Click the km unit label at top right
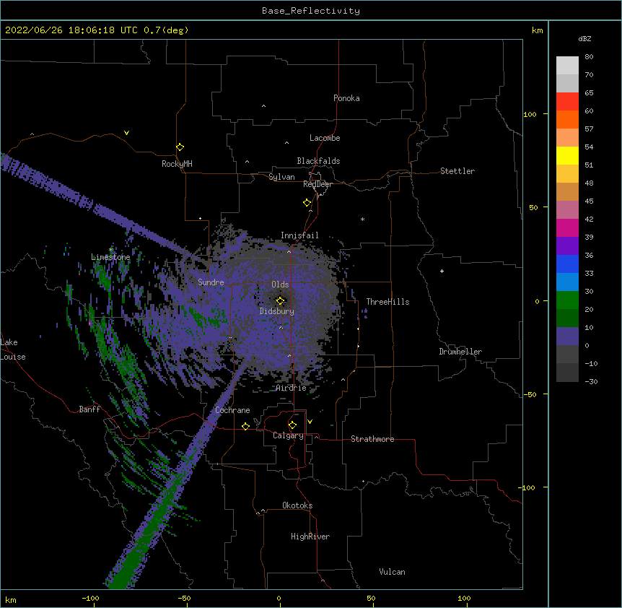The width and height of the screenshot is (622, 608). click(x=537, y=30)
